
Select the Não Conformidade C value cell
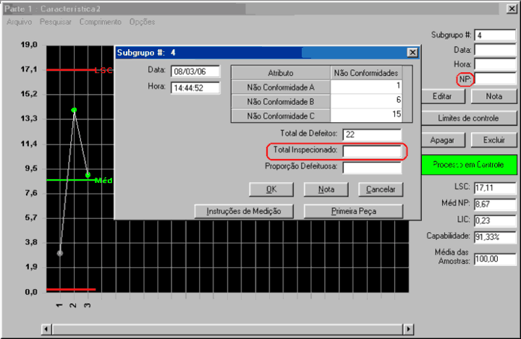click(x=366, y=116)
